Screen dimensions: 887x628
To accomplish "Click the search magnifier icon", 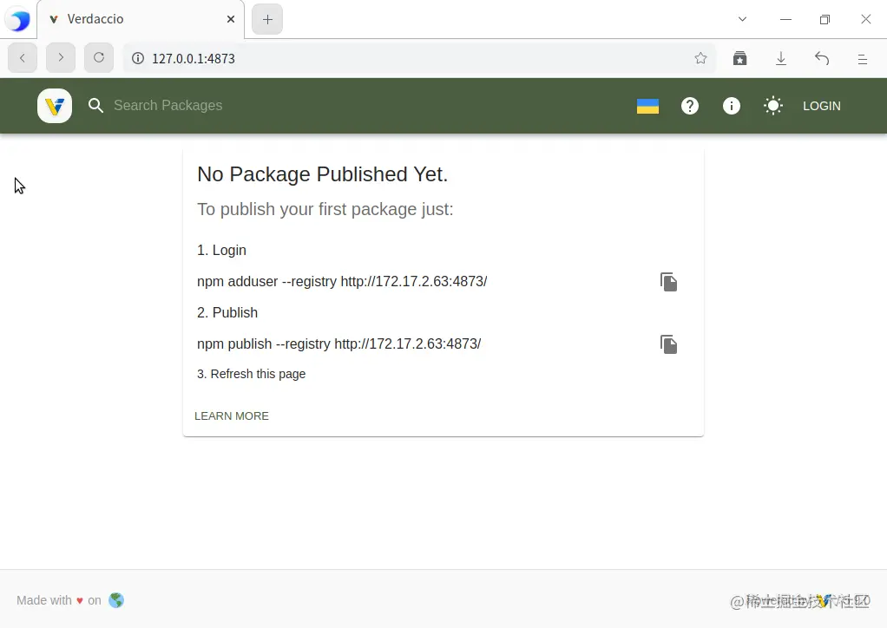I will click(95, 106).
